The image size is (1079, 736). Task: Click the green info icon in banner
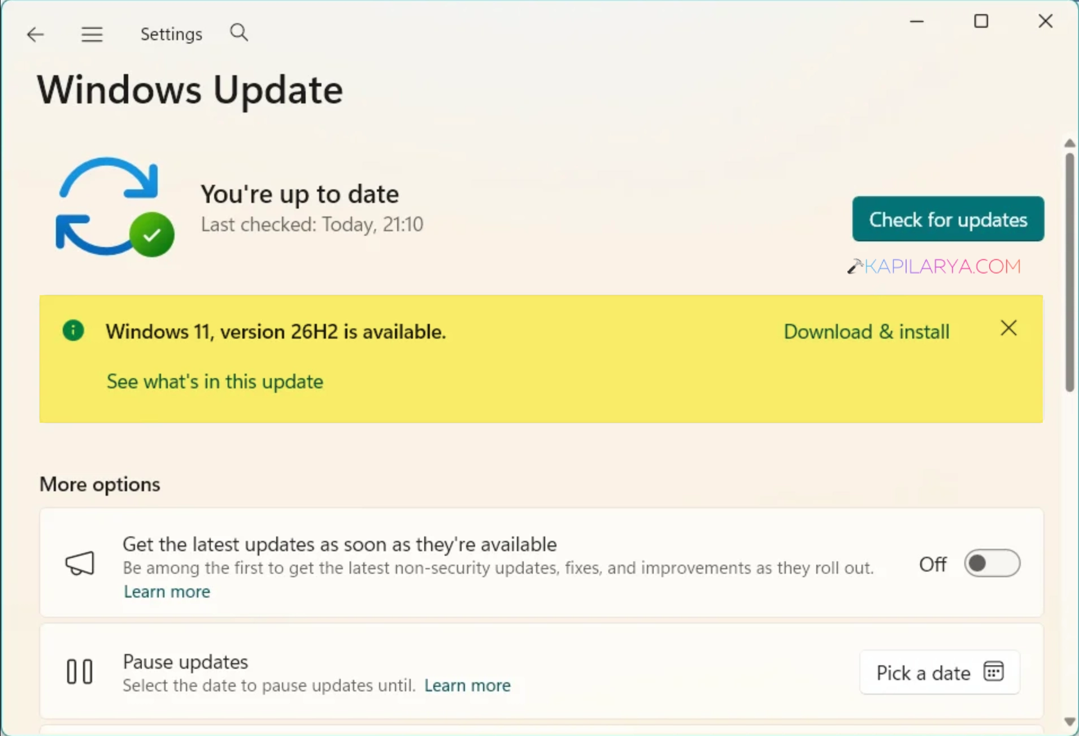click(73, 331)
